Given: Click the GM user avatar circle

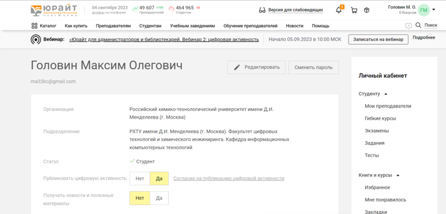Looking at the screenshot, I should 424,10.
